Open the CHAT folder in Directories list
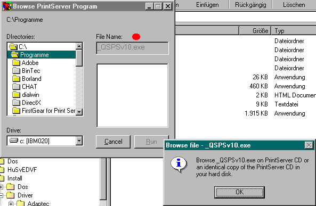The width and height of the screenshot is (316, 206). (42, 87)
